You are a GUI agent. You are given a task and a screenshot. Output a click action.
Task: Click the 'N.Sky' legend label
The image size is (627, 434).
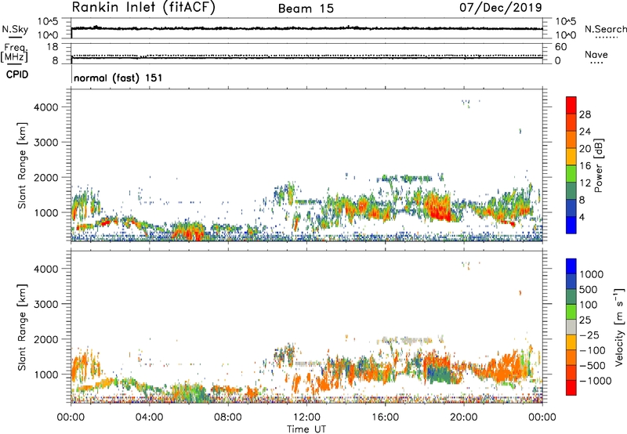click(15, 29)
